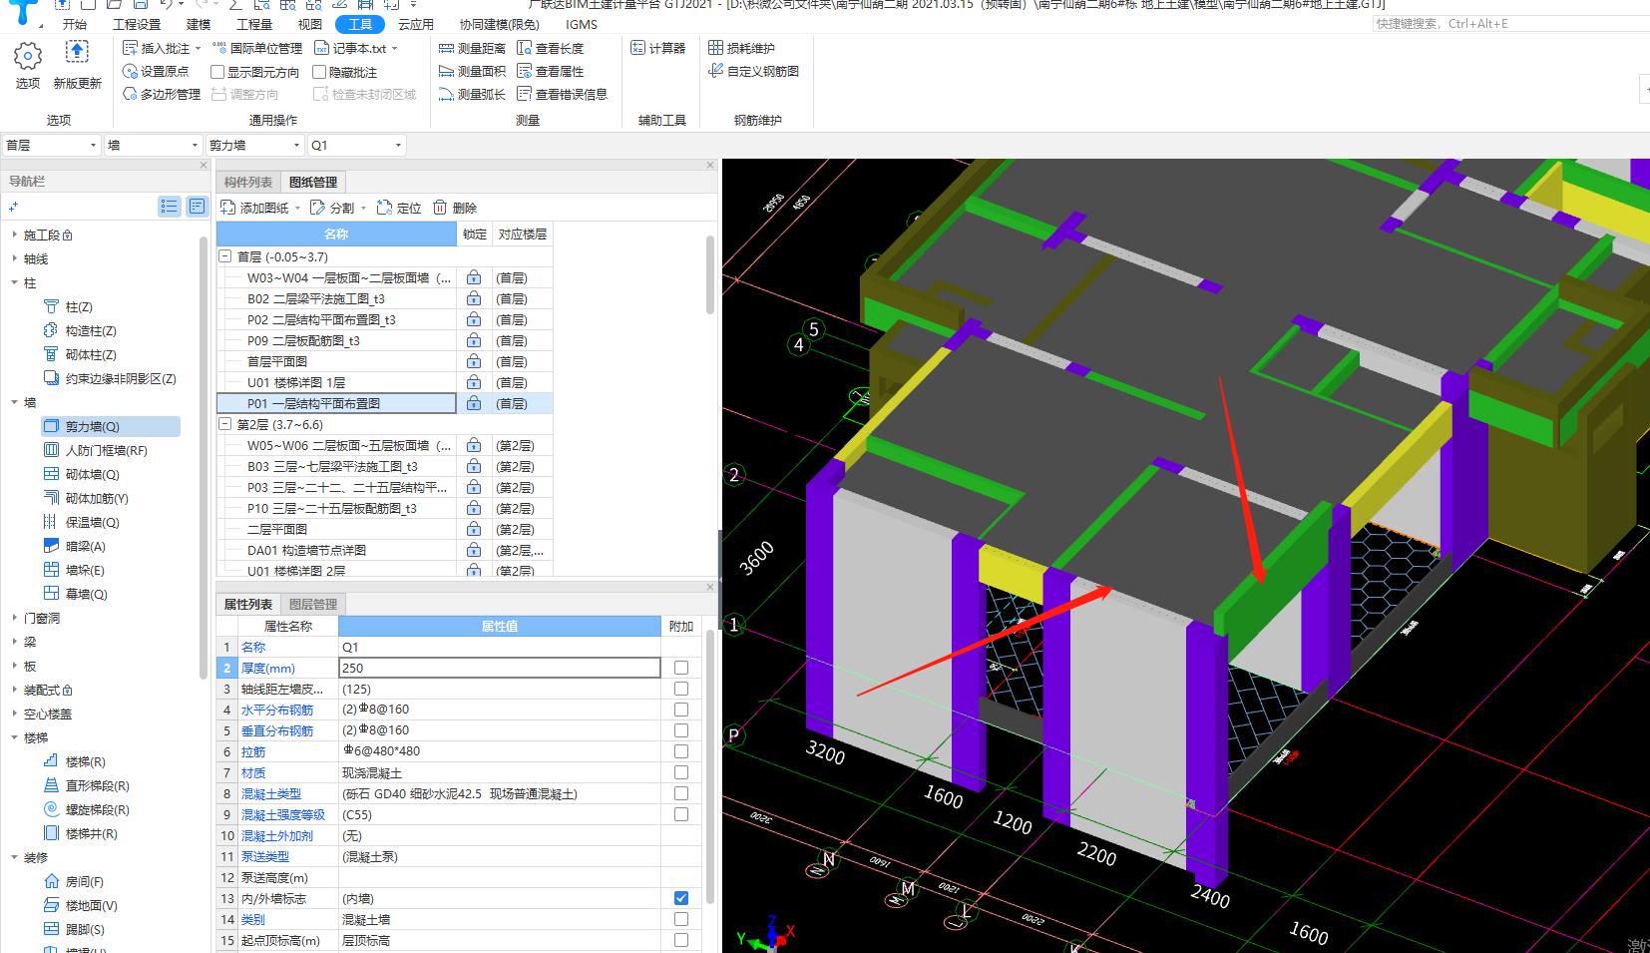Click 删除 trash icon
Viewport: 1650px width, 953px height.
click(x=440, y=208)
